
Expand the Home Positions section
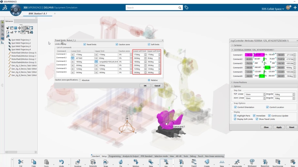tap(232, 82)
